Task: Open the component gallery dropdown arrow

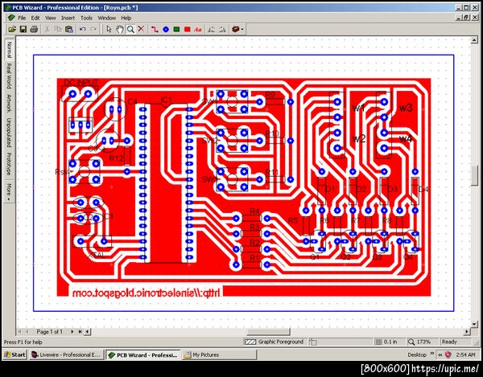Action: [x=242, y=29]
